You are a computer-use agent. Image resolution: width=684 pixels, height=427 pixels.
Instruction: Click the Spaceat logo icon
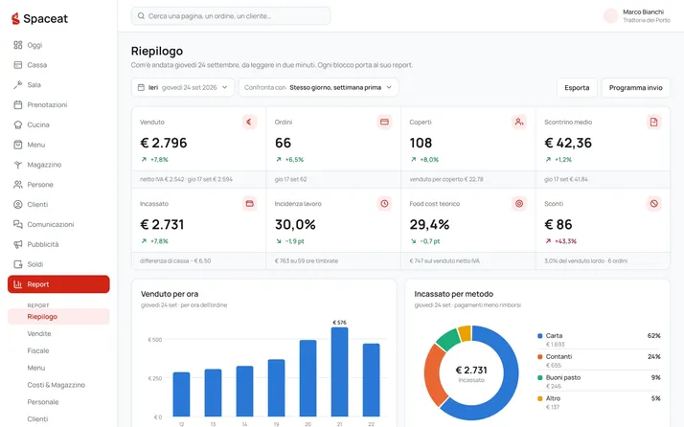[15, 18]
